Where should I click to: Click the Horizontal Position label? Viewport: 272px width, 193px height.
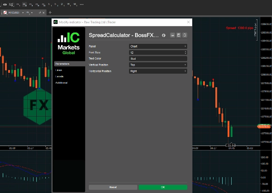(x=100, y=71)
